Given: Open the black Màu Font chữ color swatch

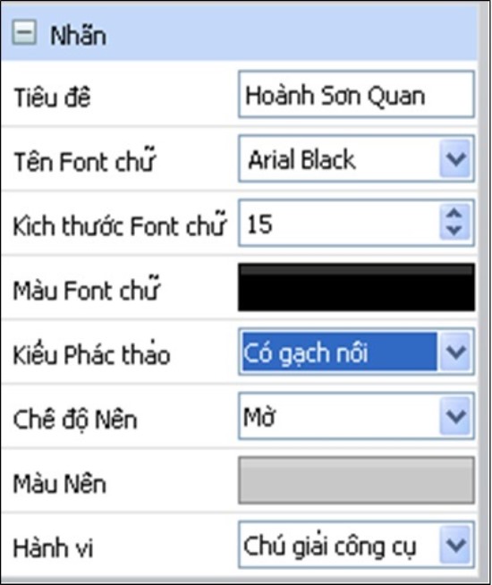Looking at the screenshot, I should pyautogui.click(x=356, y=287).
